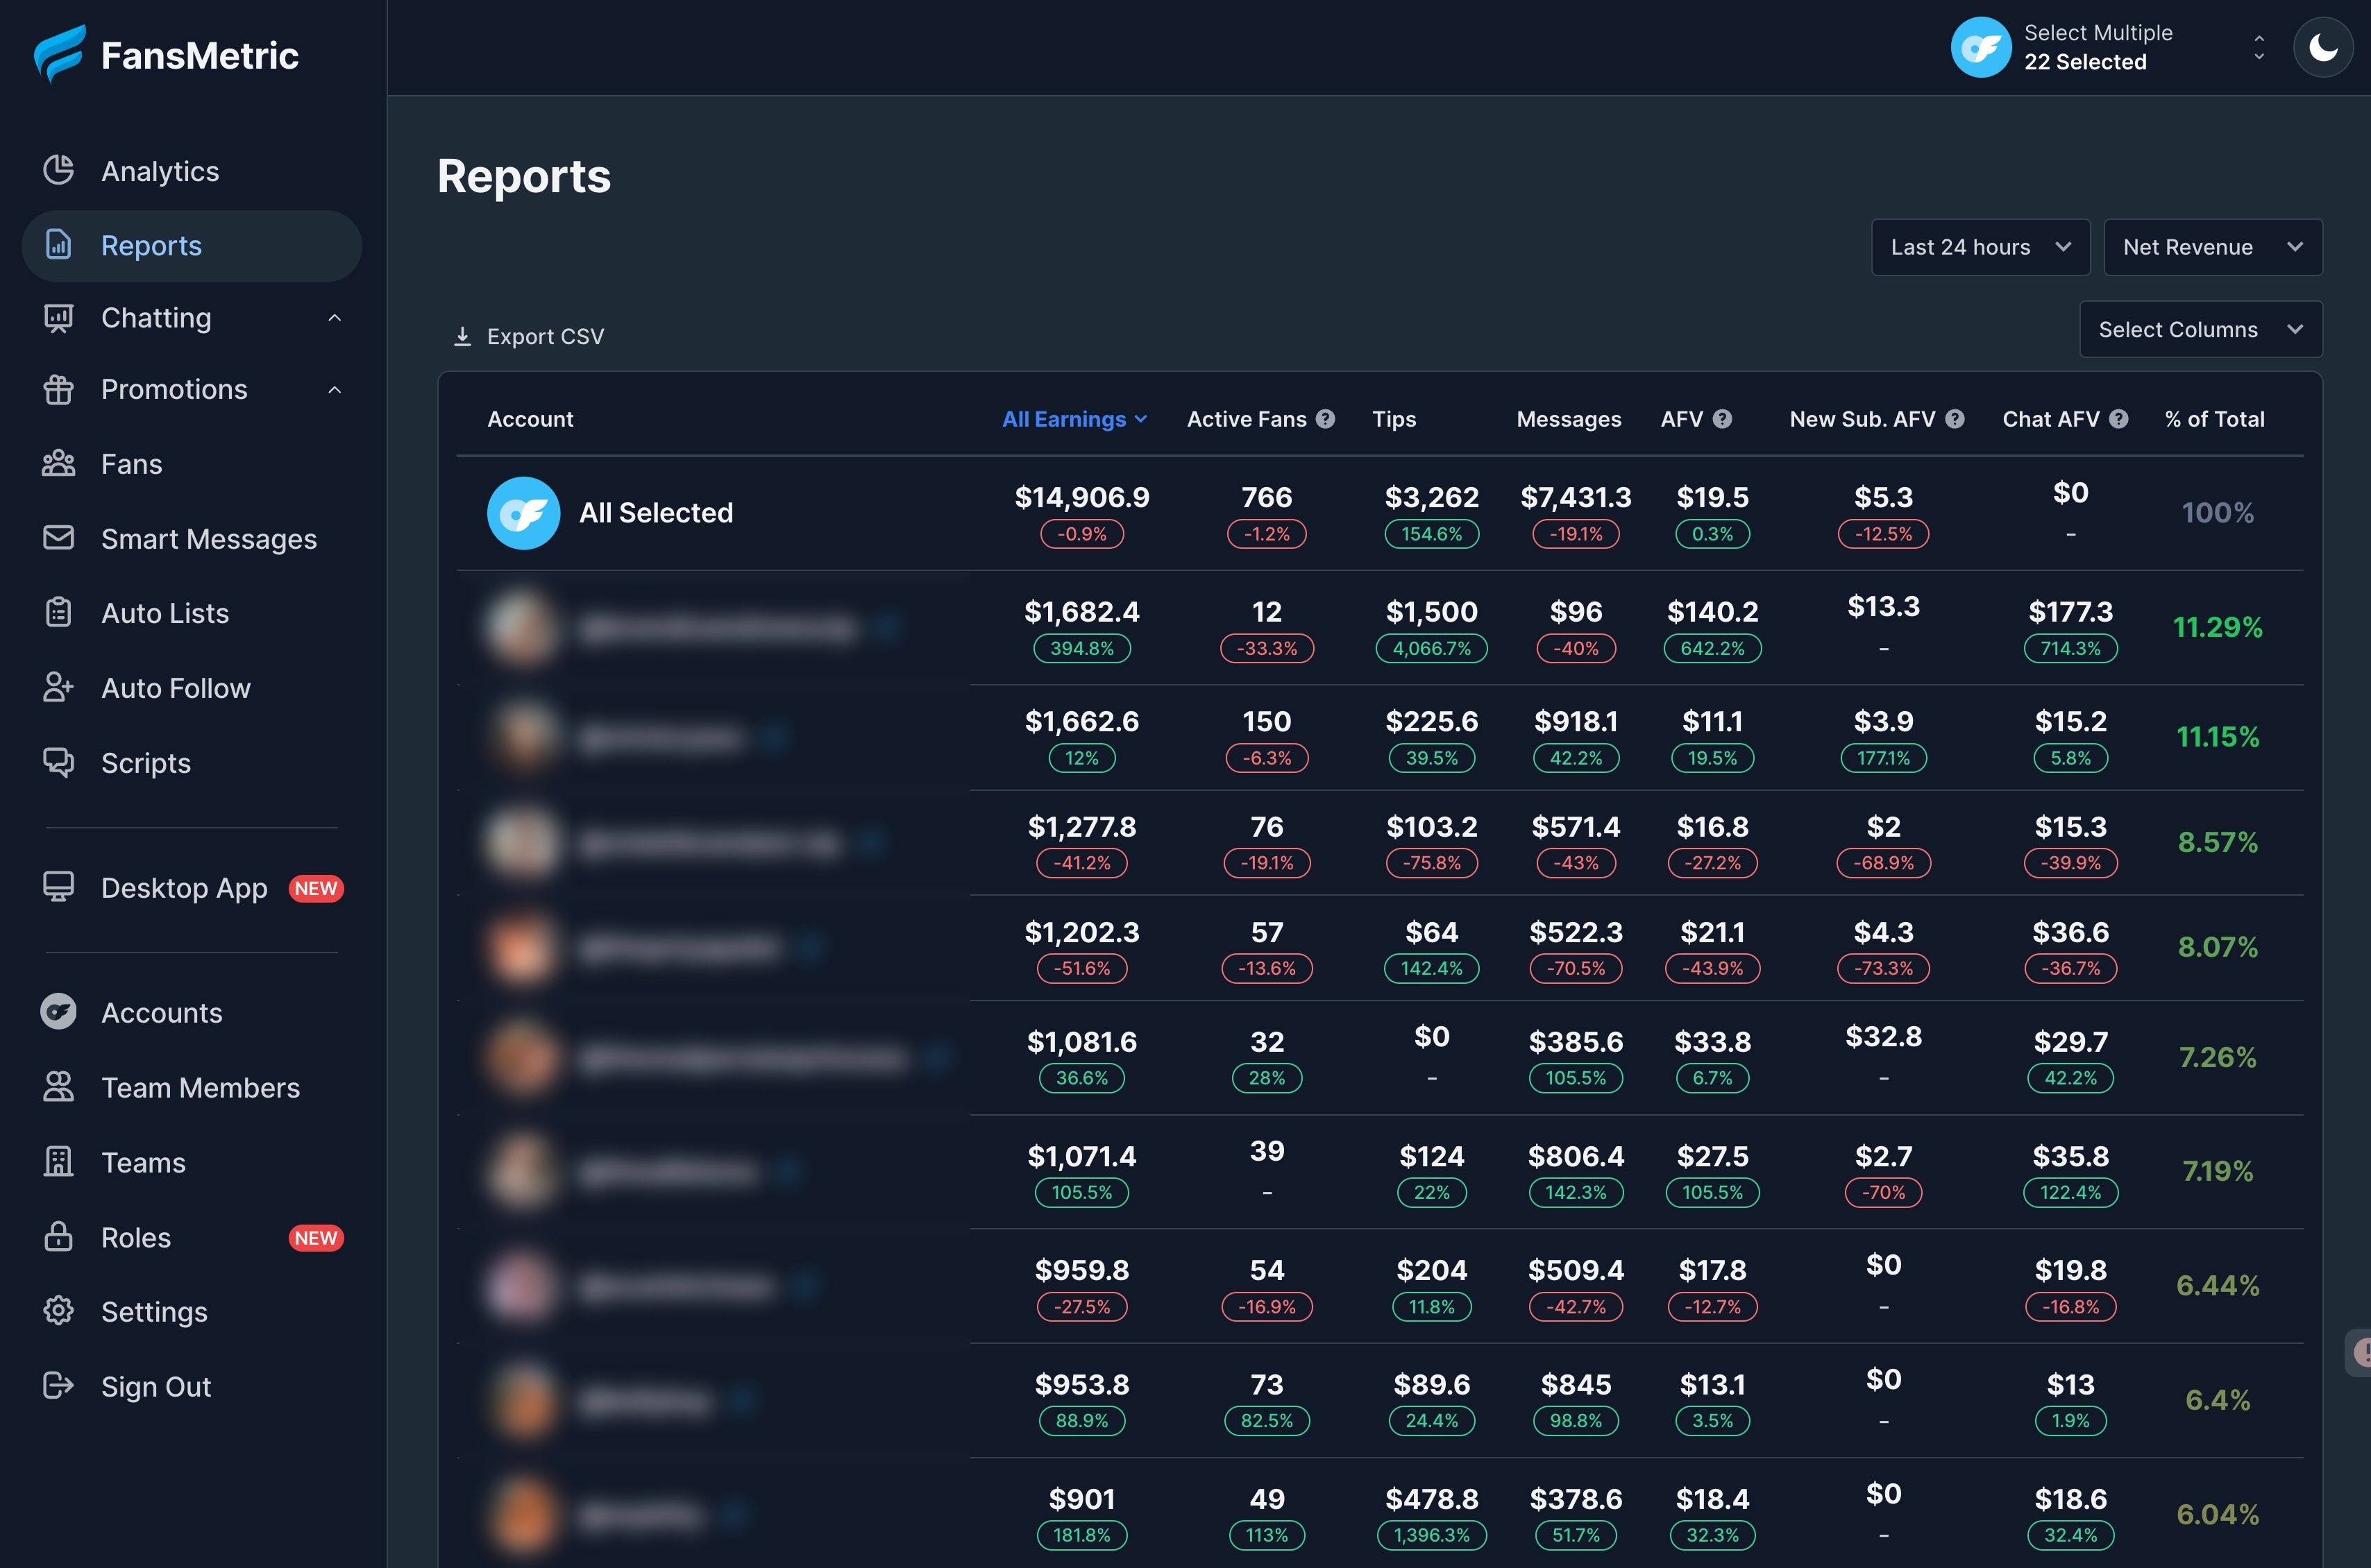Image resolution: width=2371 pixels, height=1568 pixels.
Task: Click the Auto Lists clipboard icon
Action: (59, 612)
